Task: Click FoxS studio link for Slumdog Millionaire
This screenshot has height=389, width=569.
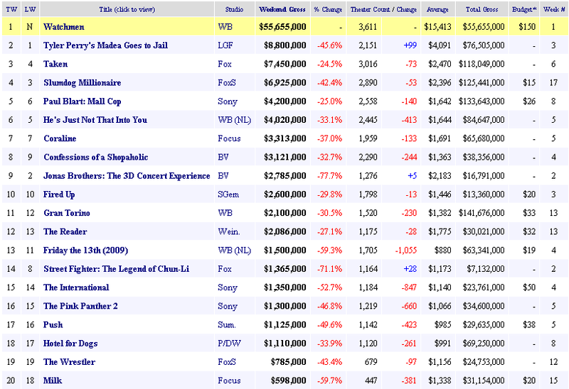Action: coord(226,83)
